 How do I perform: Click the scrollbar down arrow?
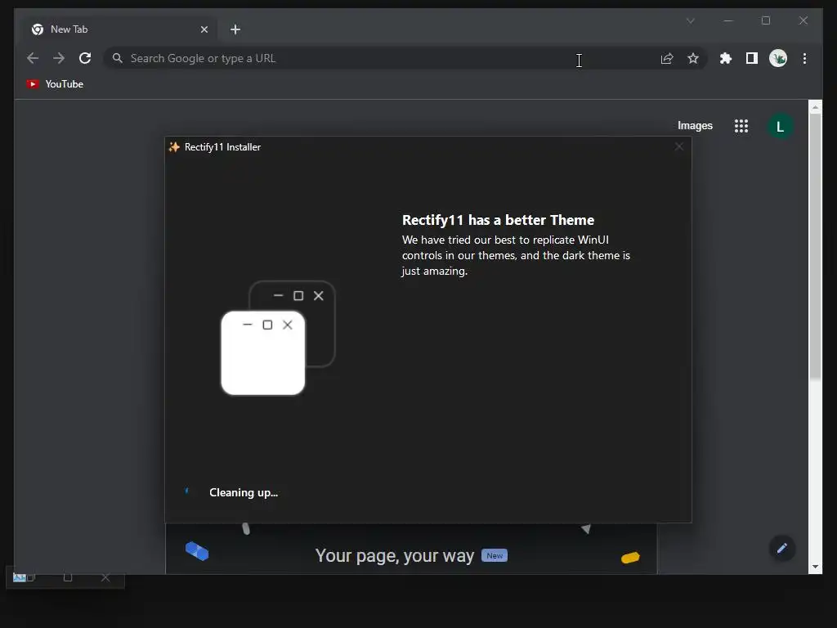point(815,567)
